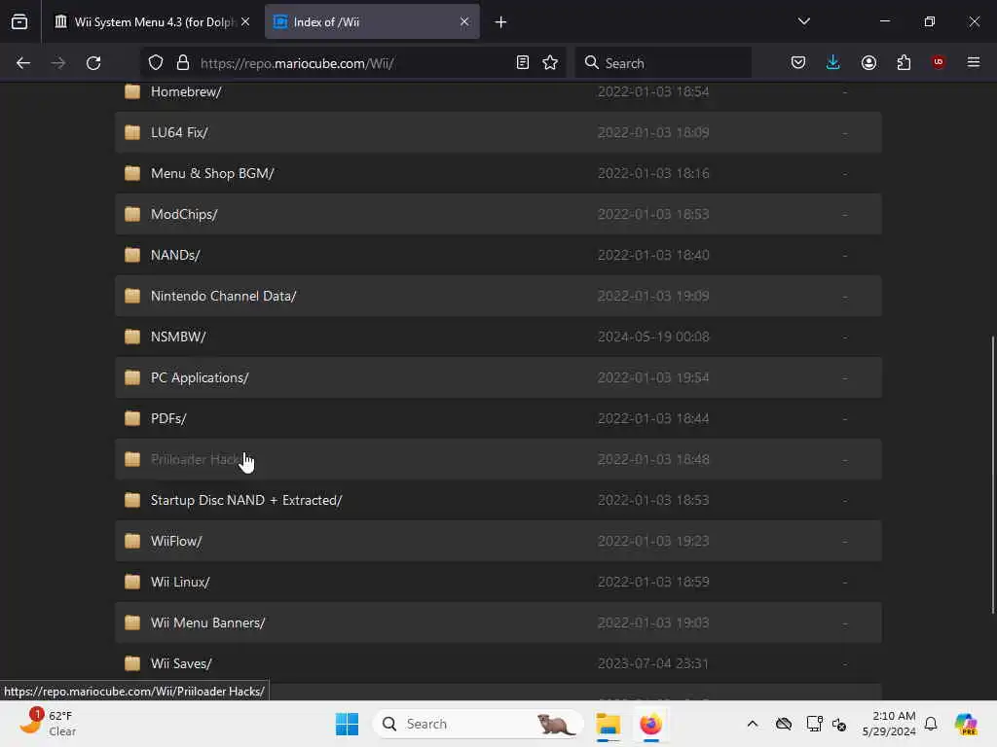Close the Wii System Menu 4.3 tab

(245, 21)
